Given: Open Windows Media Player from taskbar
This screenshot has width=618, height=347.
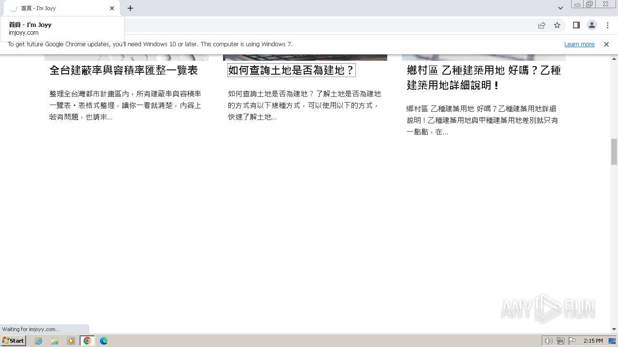Looking at the screenshot, I should [x=71, y=341].
